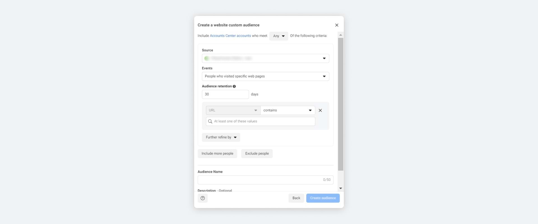Change the contains condition dropdown
Screen dimensions: 538x224
[288, 110]
